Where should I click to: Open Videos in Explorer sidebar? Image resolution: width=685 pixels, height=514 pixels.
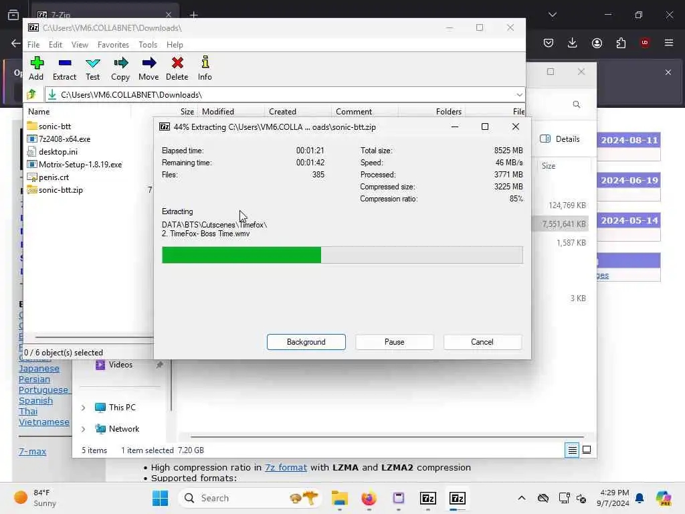click(114, 365)
